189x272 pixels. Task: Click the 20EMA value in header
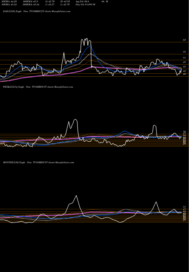click(8, 2)
